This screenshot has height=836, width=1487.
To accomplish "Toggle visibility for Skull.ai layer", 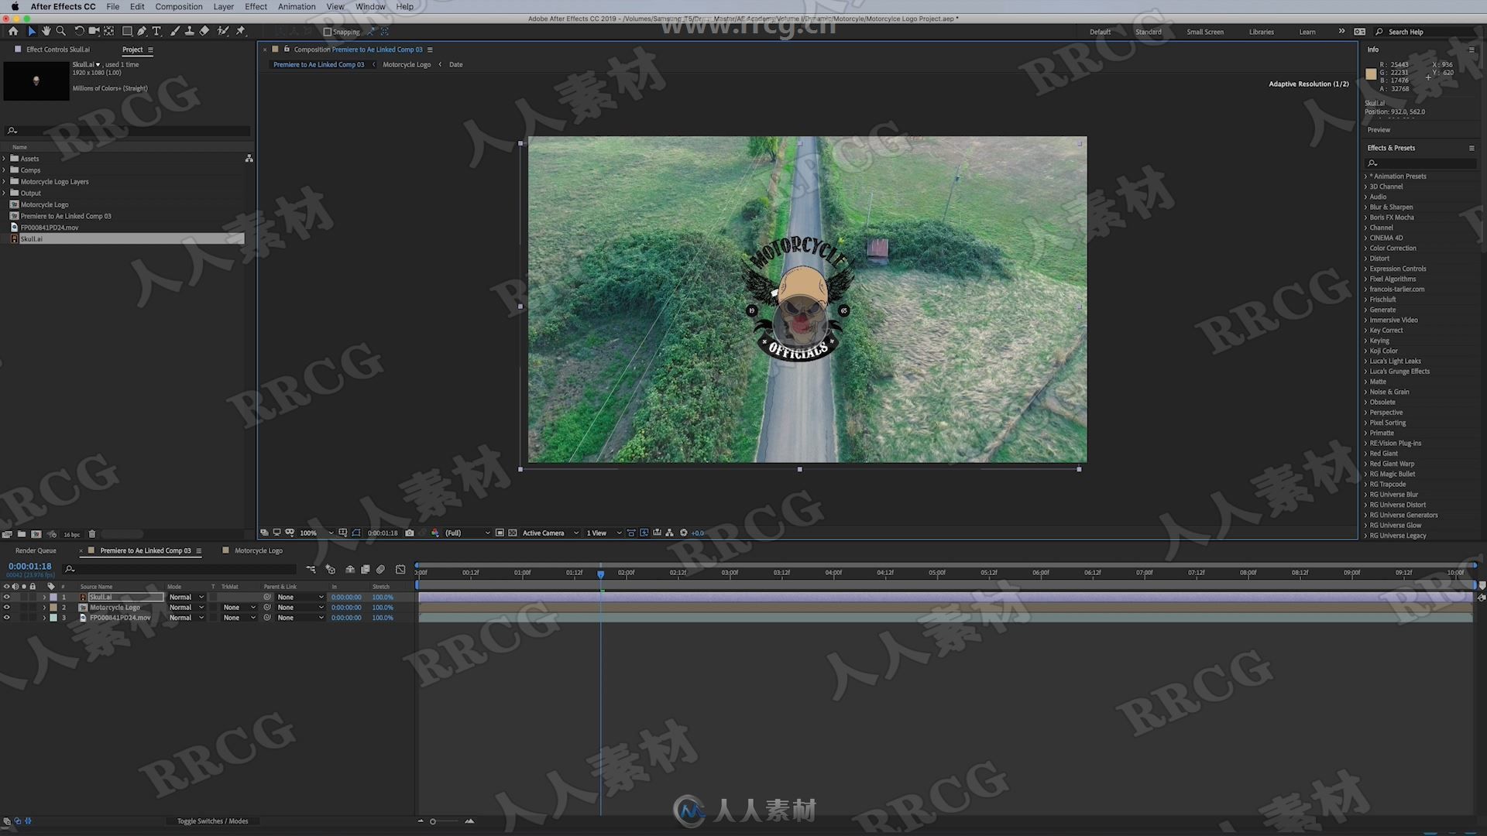I will click(x=7, y=596).
